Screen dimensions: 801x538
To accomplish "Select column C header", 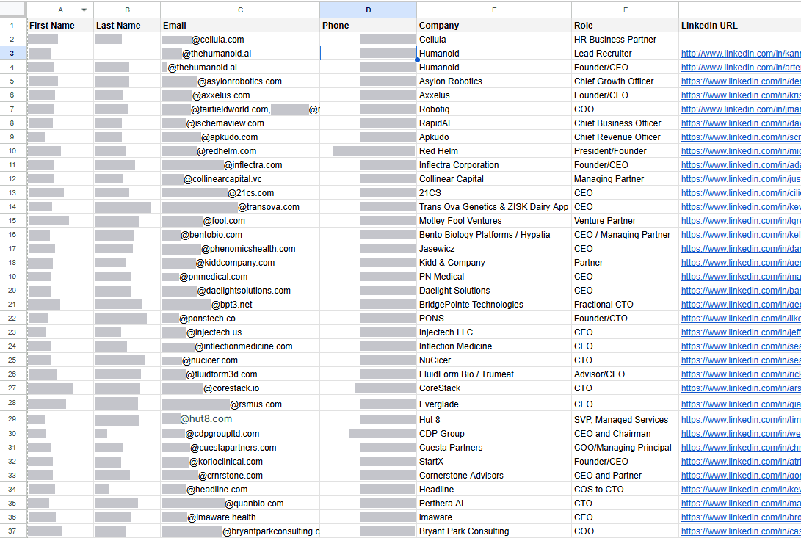I will click(x=240, y=10).
